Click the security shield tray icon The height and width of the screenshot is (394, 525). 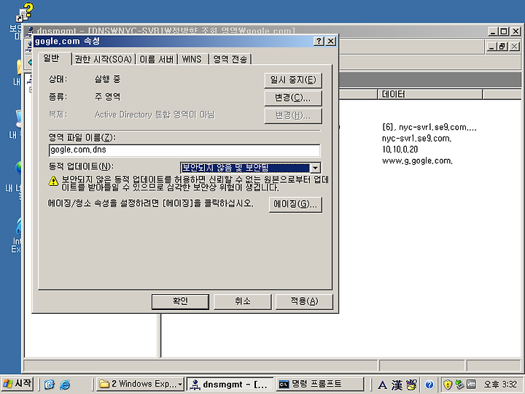[x=448, y=385]
